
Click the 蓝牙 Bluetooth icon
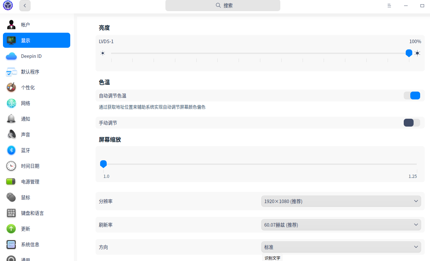point(11,150)
